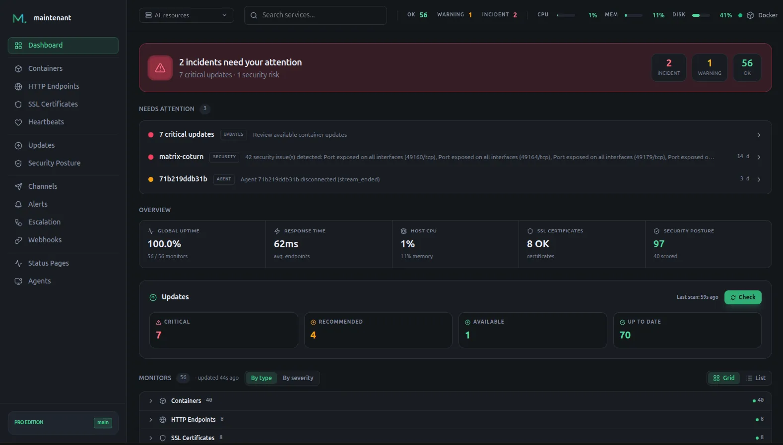Switch monitors view to List
Viewport: 783px width, 445px height.
(756, 378)
